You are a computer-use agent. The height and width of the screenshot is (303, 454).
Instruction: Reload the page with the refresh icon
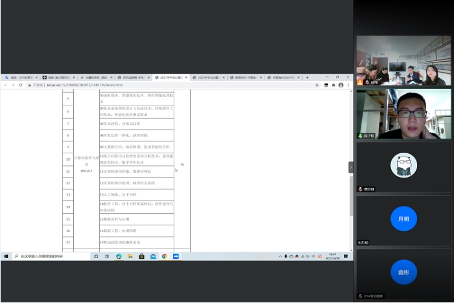coord(21,85)
